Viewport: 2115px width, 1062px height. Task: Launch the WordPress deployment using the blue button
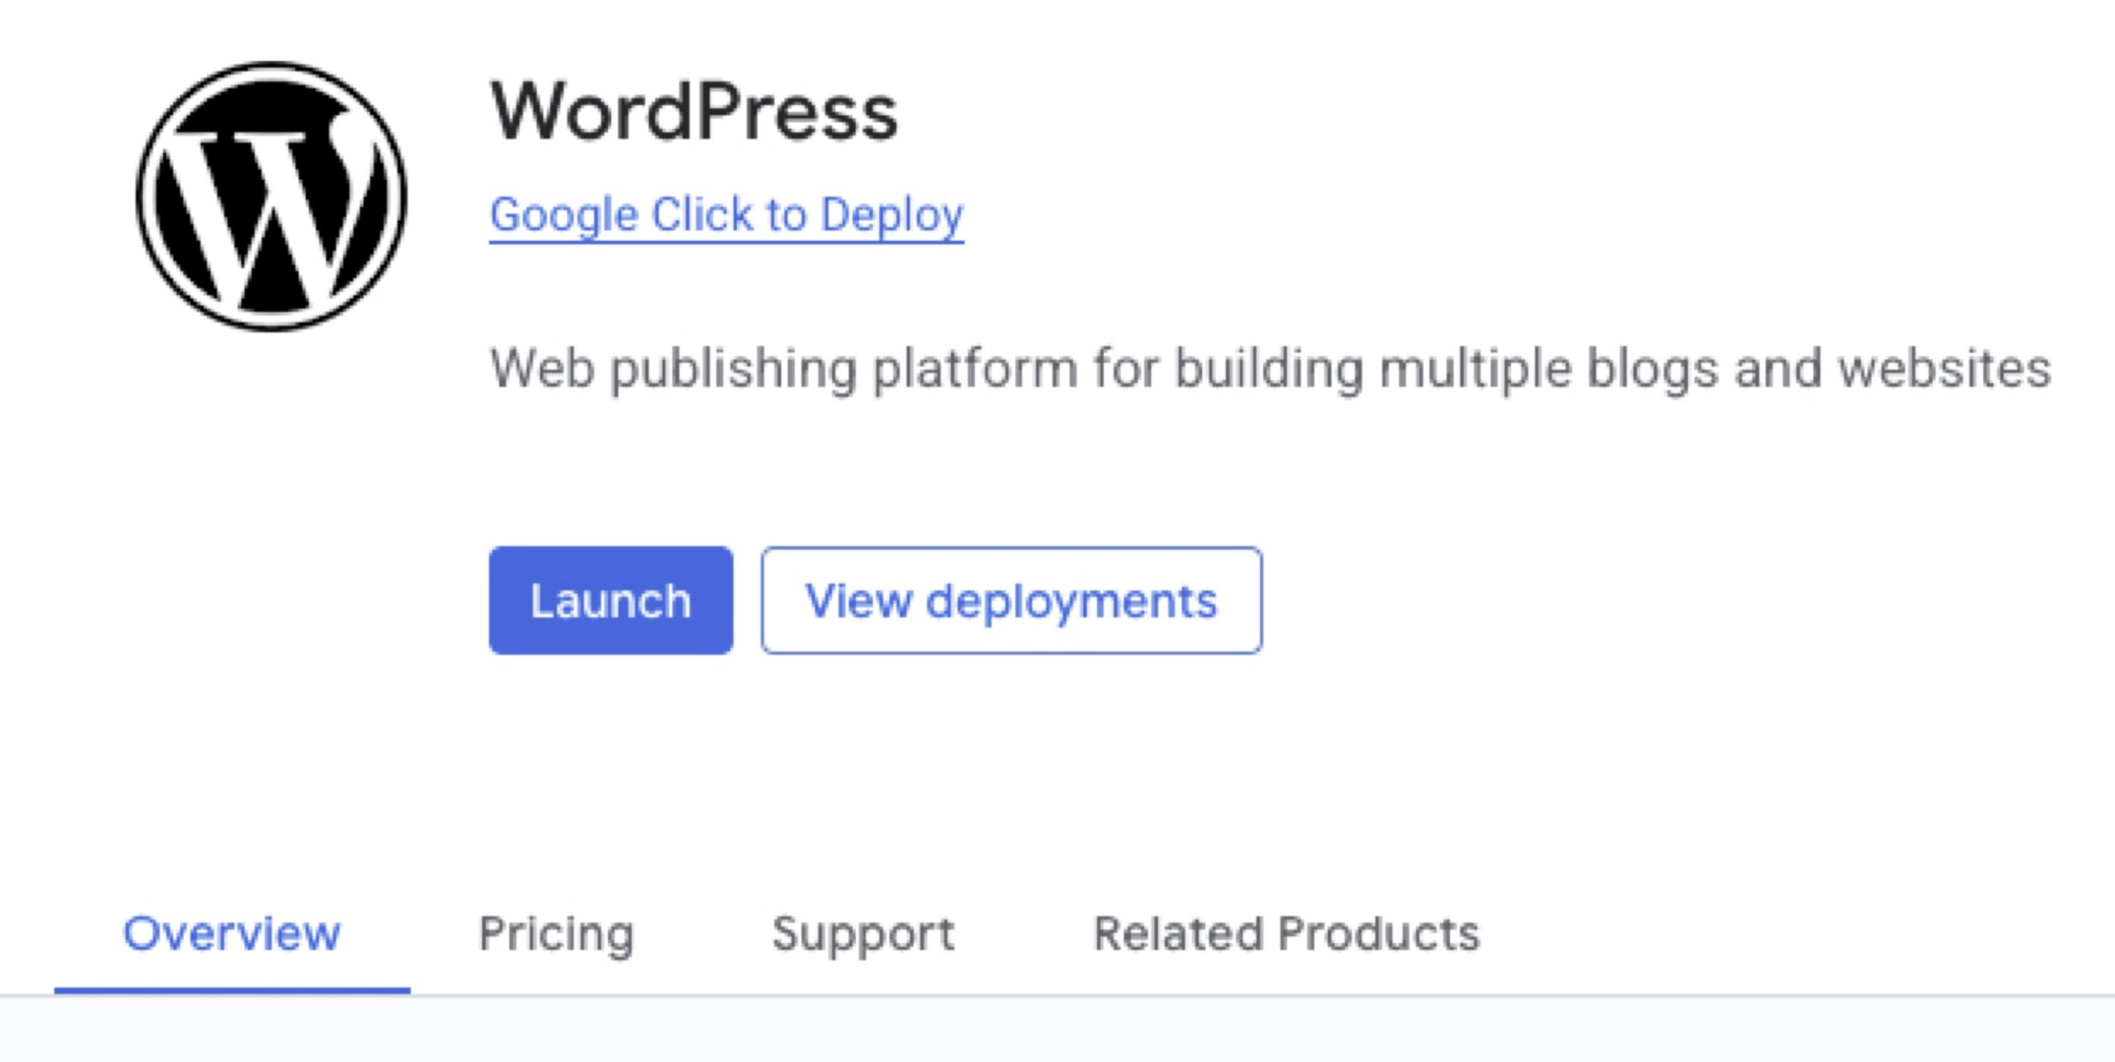[611, 600]
